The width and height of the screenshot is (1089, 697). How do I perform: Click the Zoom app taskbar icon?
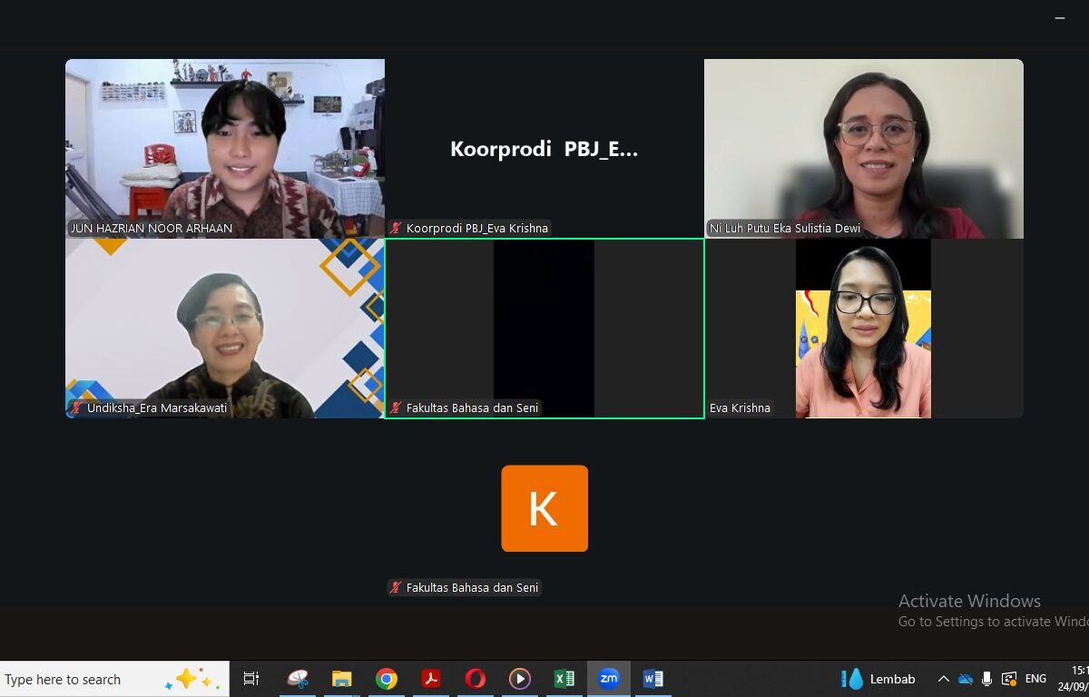[x=608, y=679]
